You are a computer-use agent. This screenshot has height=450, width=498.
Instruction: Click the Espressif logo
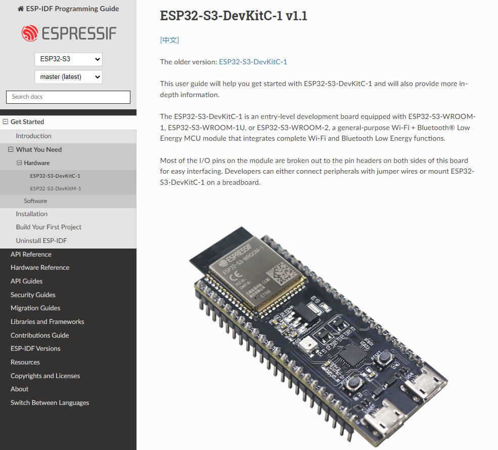pyautogui.click(x=68, y=33)
